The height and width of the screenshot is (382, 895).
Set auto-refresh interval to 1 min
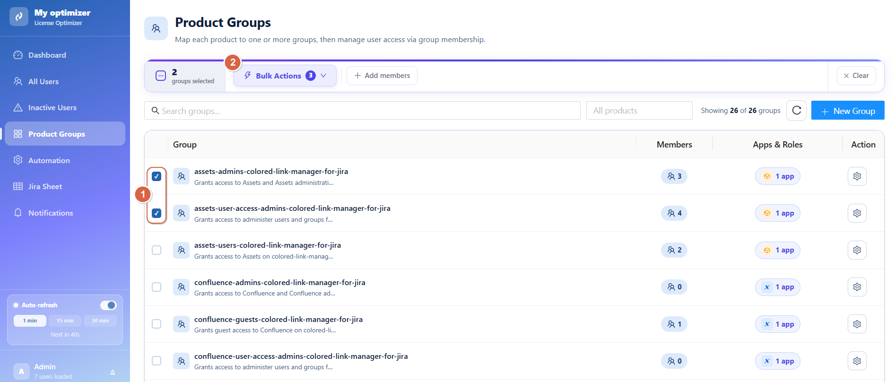[30, 321]
